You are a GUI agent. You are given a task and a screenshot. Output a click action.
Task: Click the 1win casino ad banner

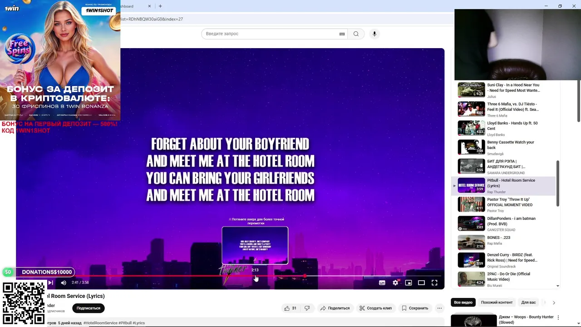[x=60, y=60]
